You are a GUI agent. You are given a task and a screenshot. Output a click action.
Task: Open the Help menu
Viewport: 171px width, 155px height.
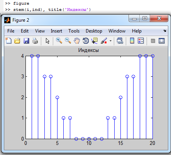tap(137, 31)
